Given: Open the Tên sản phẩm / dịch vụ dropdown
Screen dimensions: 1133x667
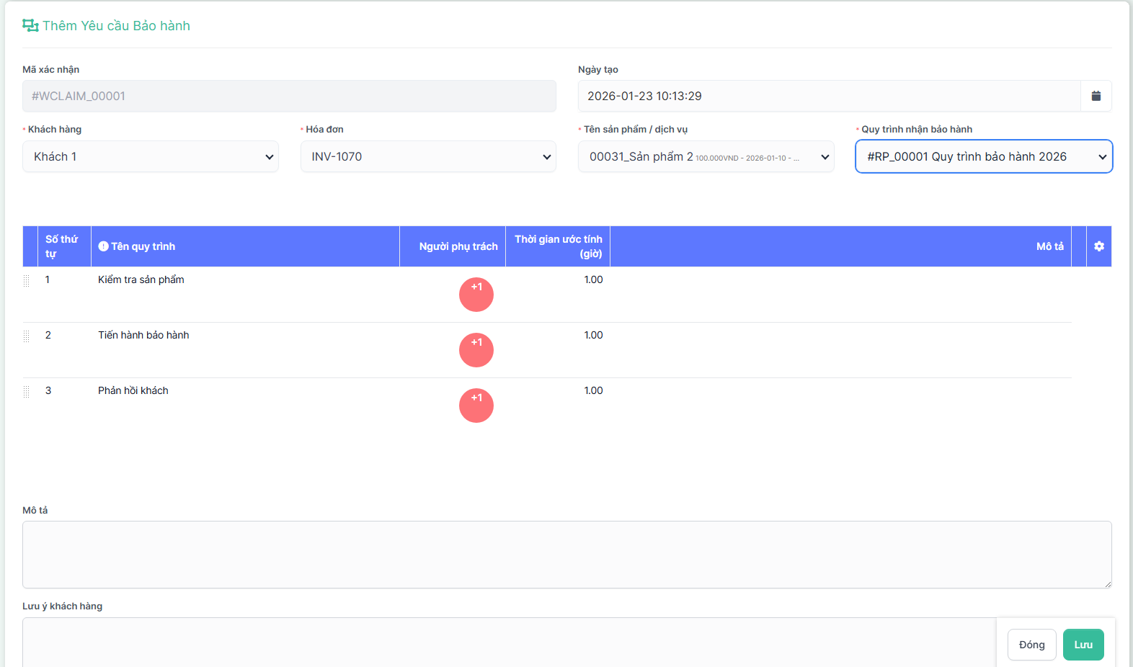Looking at the screenshot, I should (x=706, y=156).
